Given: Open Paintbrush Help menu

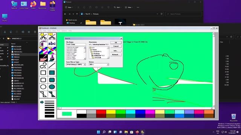Looking at the screenshot, I should click(x=70, y=31).
